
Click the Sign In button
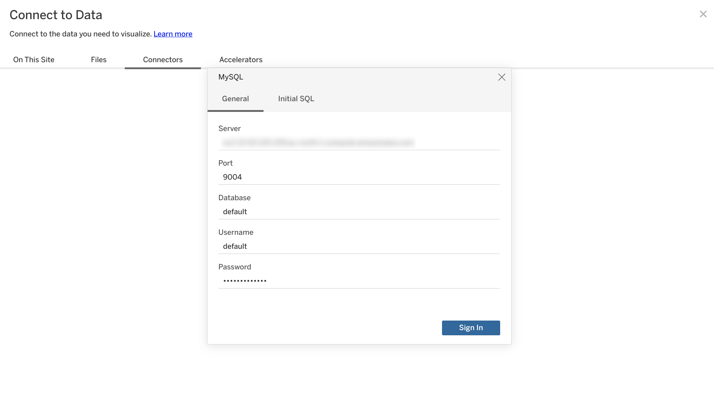pyautogui.click(x=471, y=328)
